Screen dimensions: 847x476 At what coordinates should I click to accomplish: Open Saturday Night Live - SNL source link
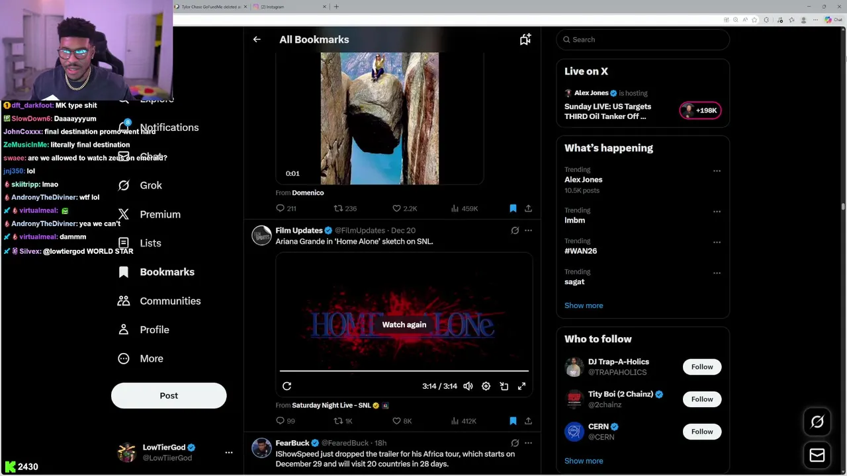331,405
